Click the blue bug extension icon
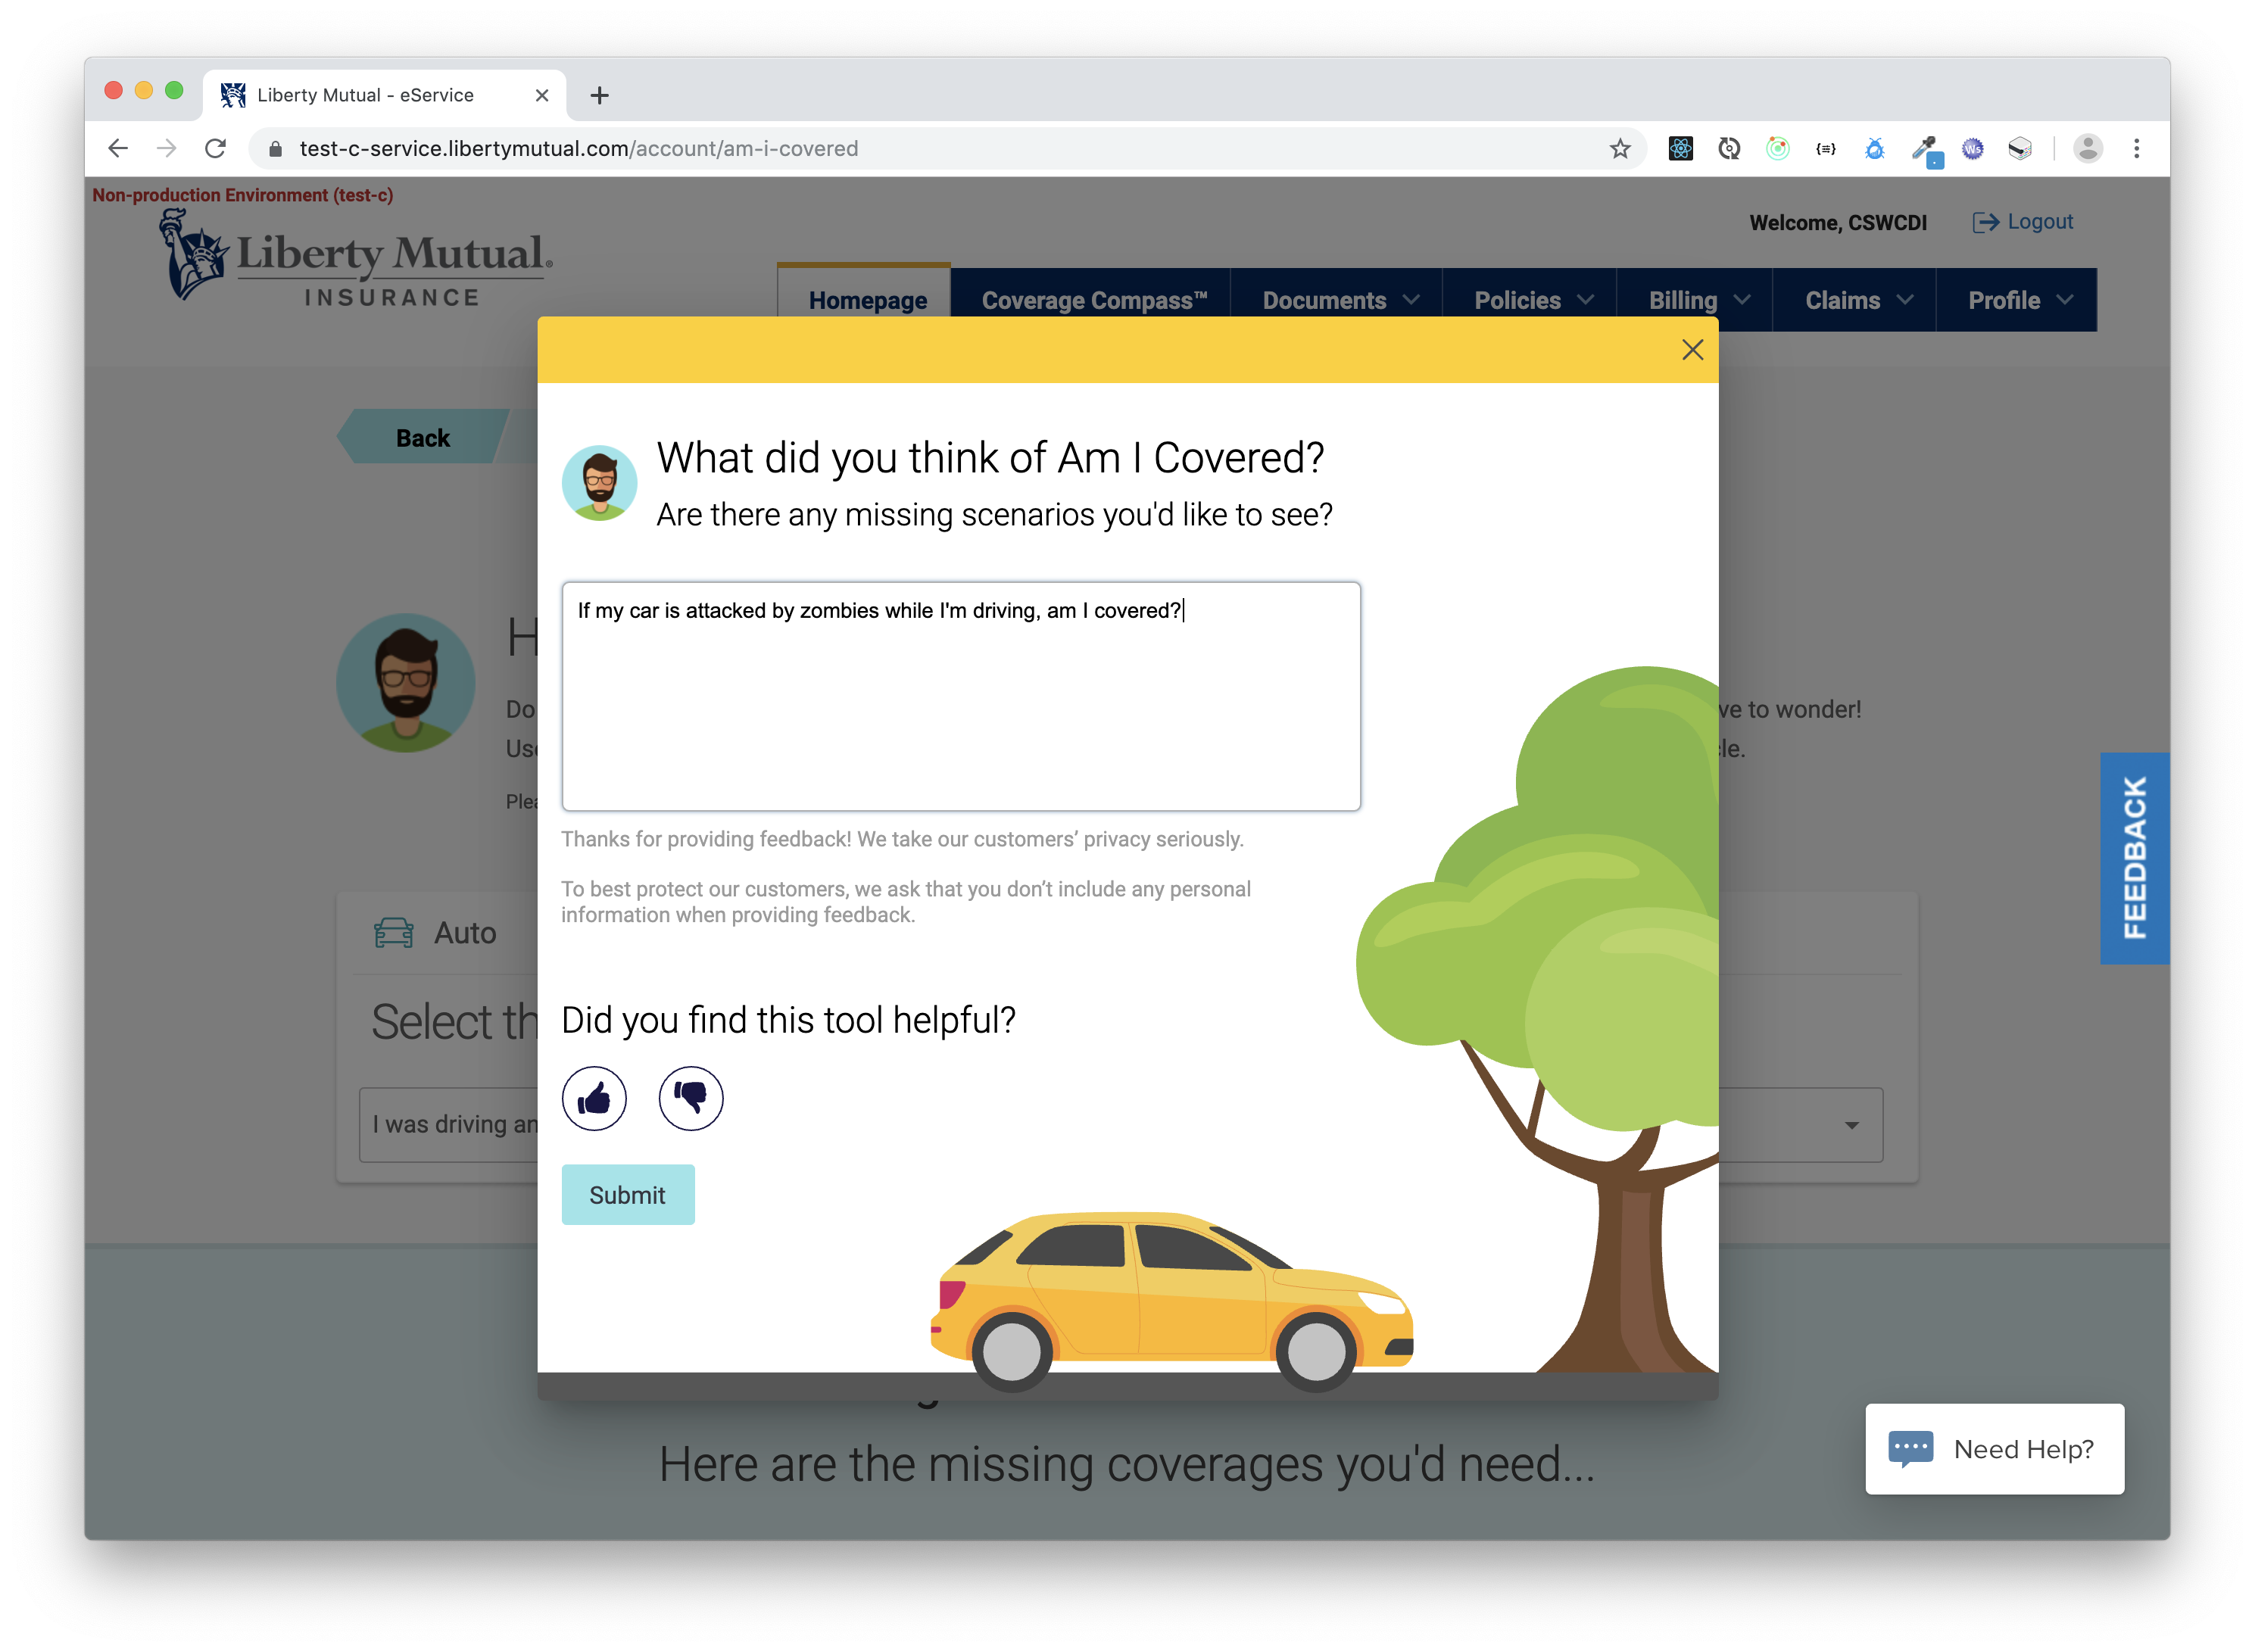 [1874, 149]
